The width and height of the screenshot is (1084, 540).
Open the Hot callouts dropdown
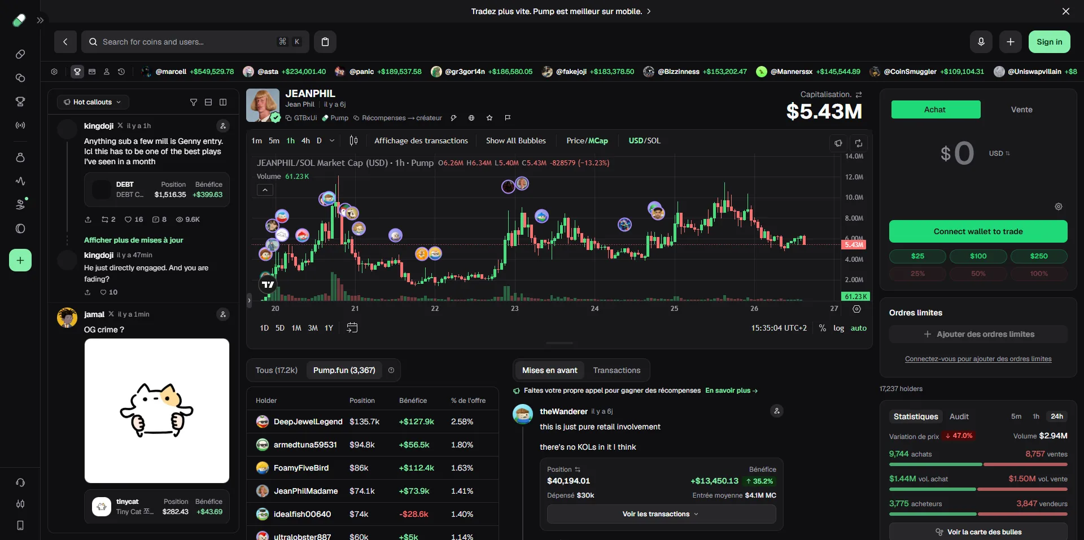(93, 102)
